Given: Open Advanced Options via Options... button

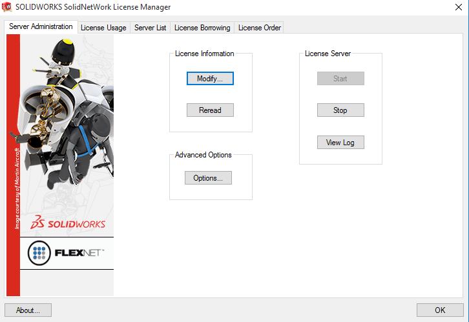Looking at the screenshot, I should (208, 178).
